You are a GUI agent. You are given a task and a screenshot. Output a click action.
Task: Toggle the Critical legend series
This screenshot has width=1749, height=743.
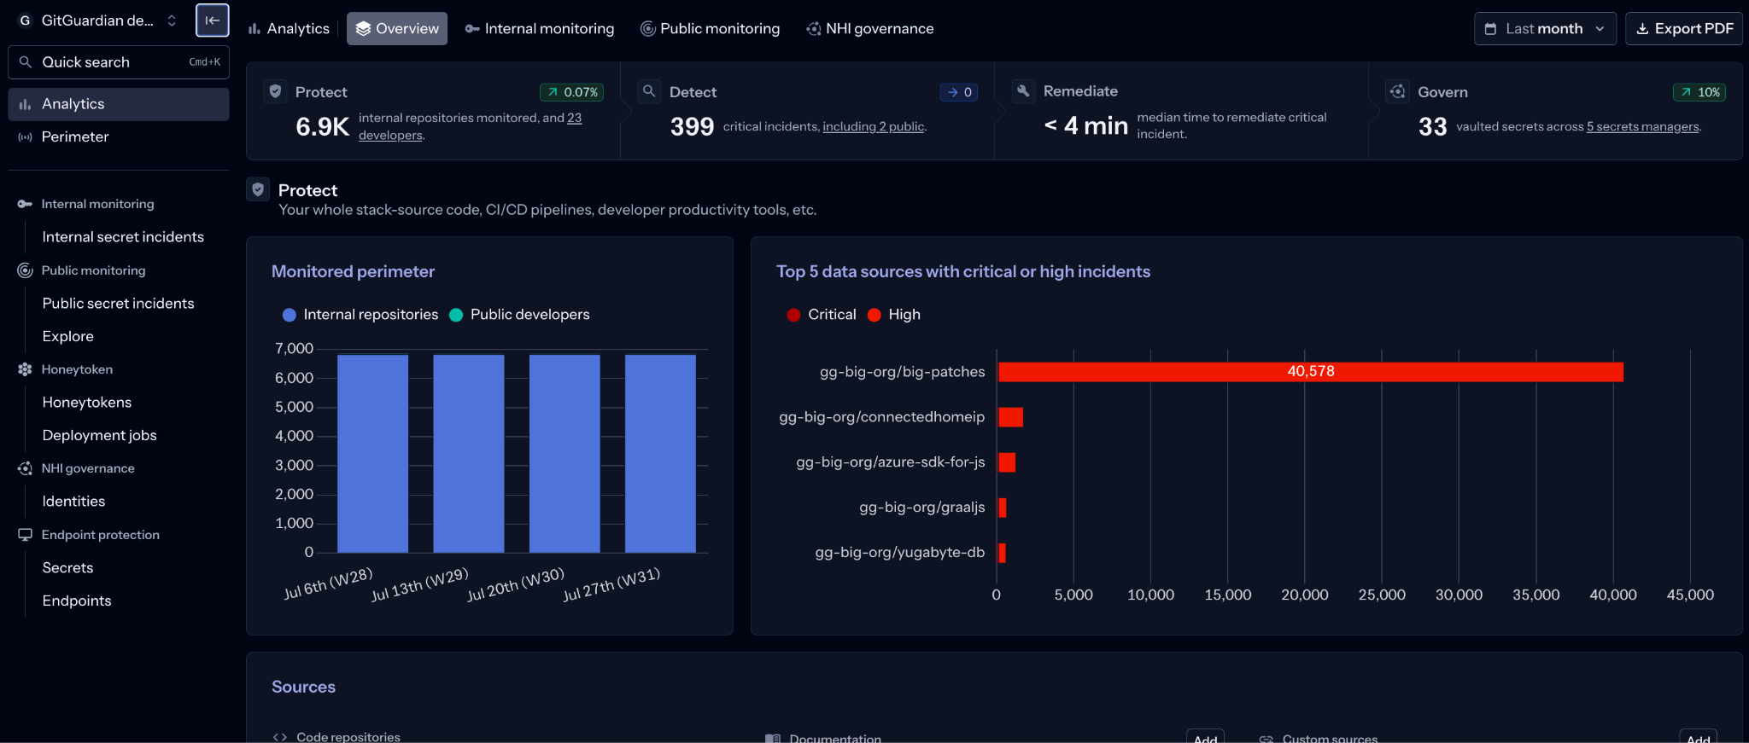pyautogui.click(x=822, y=315)
